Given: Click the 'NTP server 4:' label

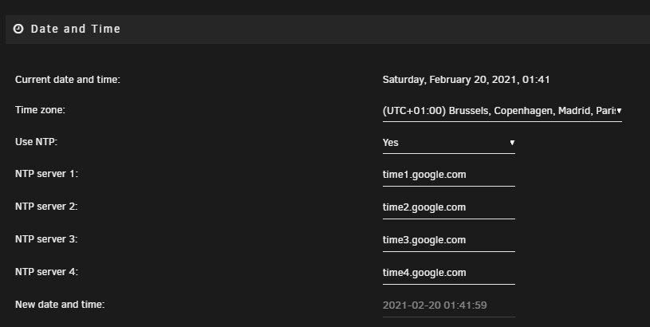Looking at the screenshot, I should [x=46, y=272].
